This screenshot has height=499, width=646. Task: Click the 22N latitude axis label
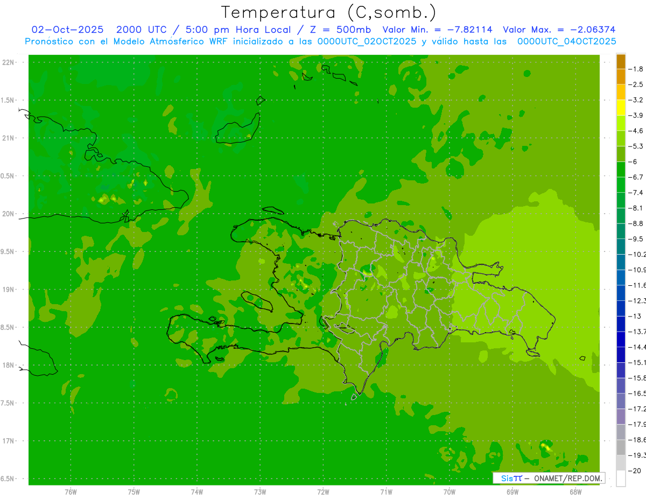tap(9, 62)
